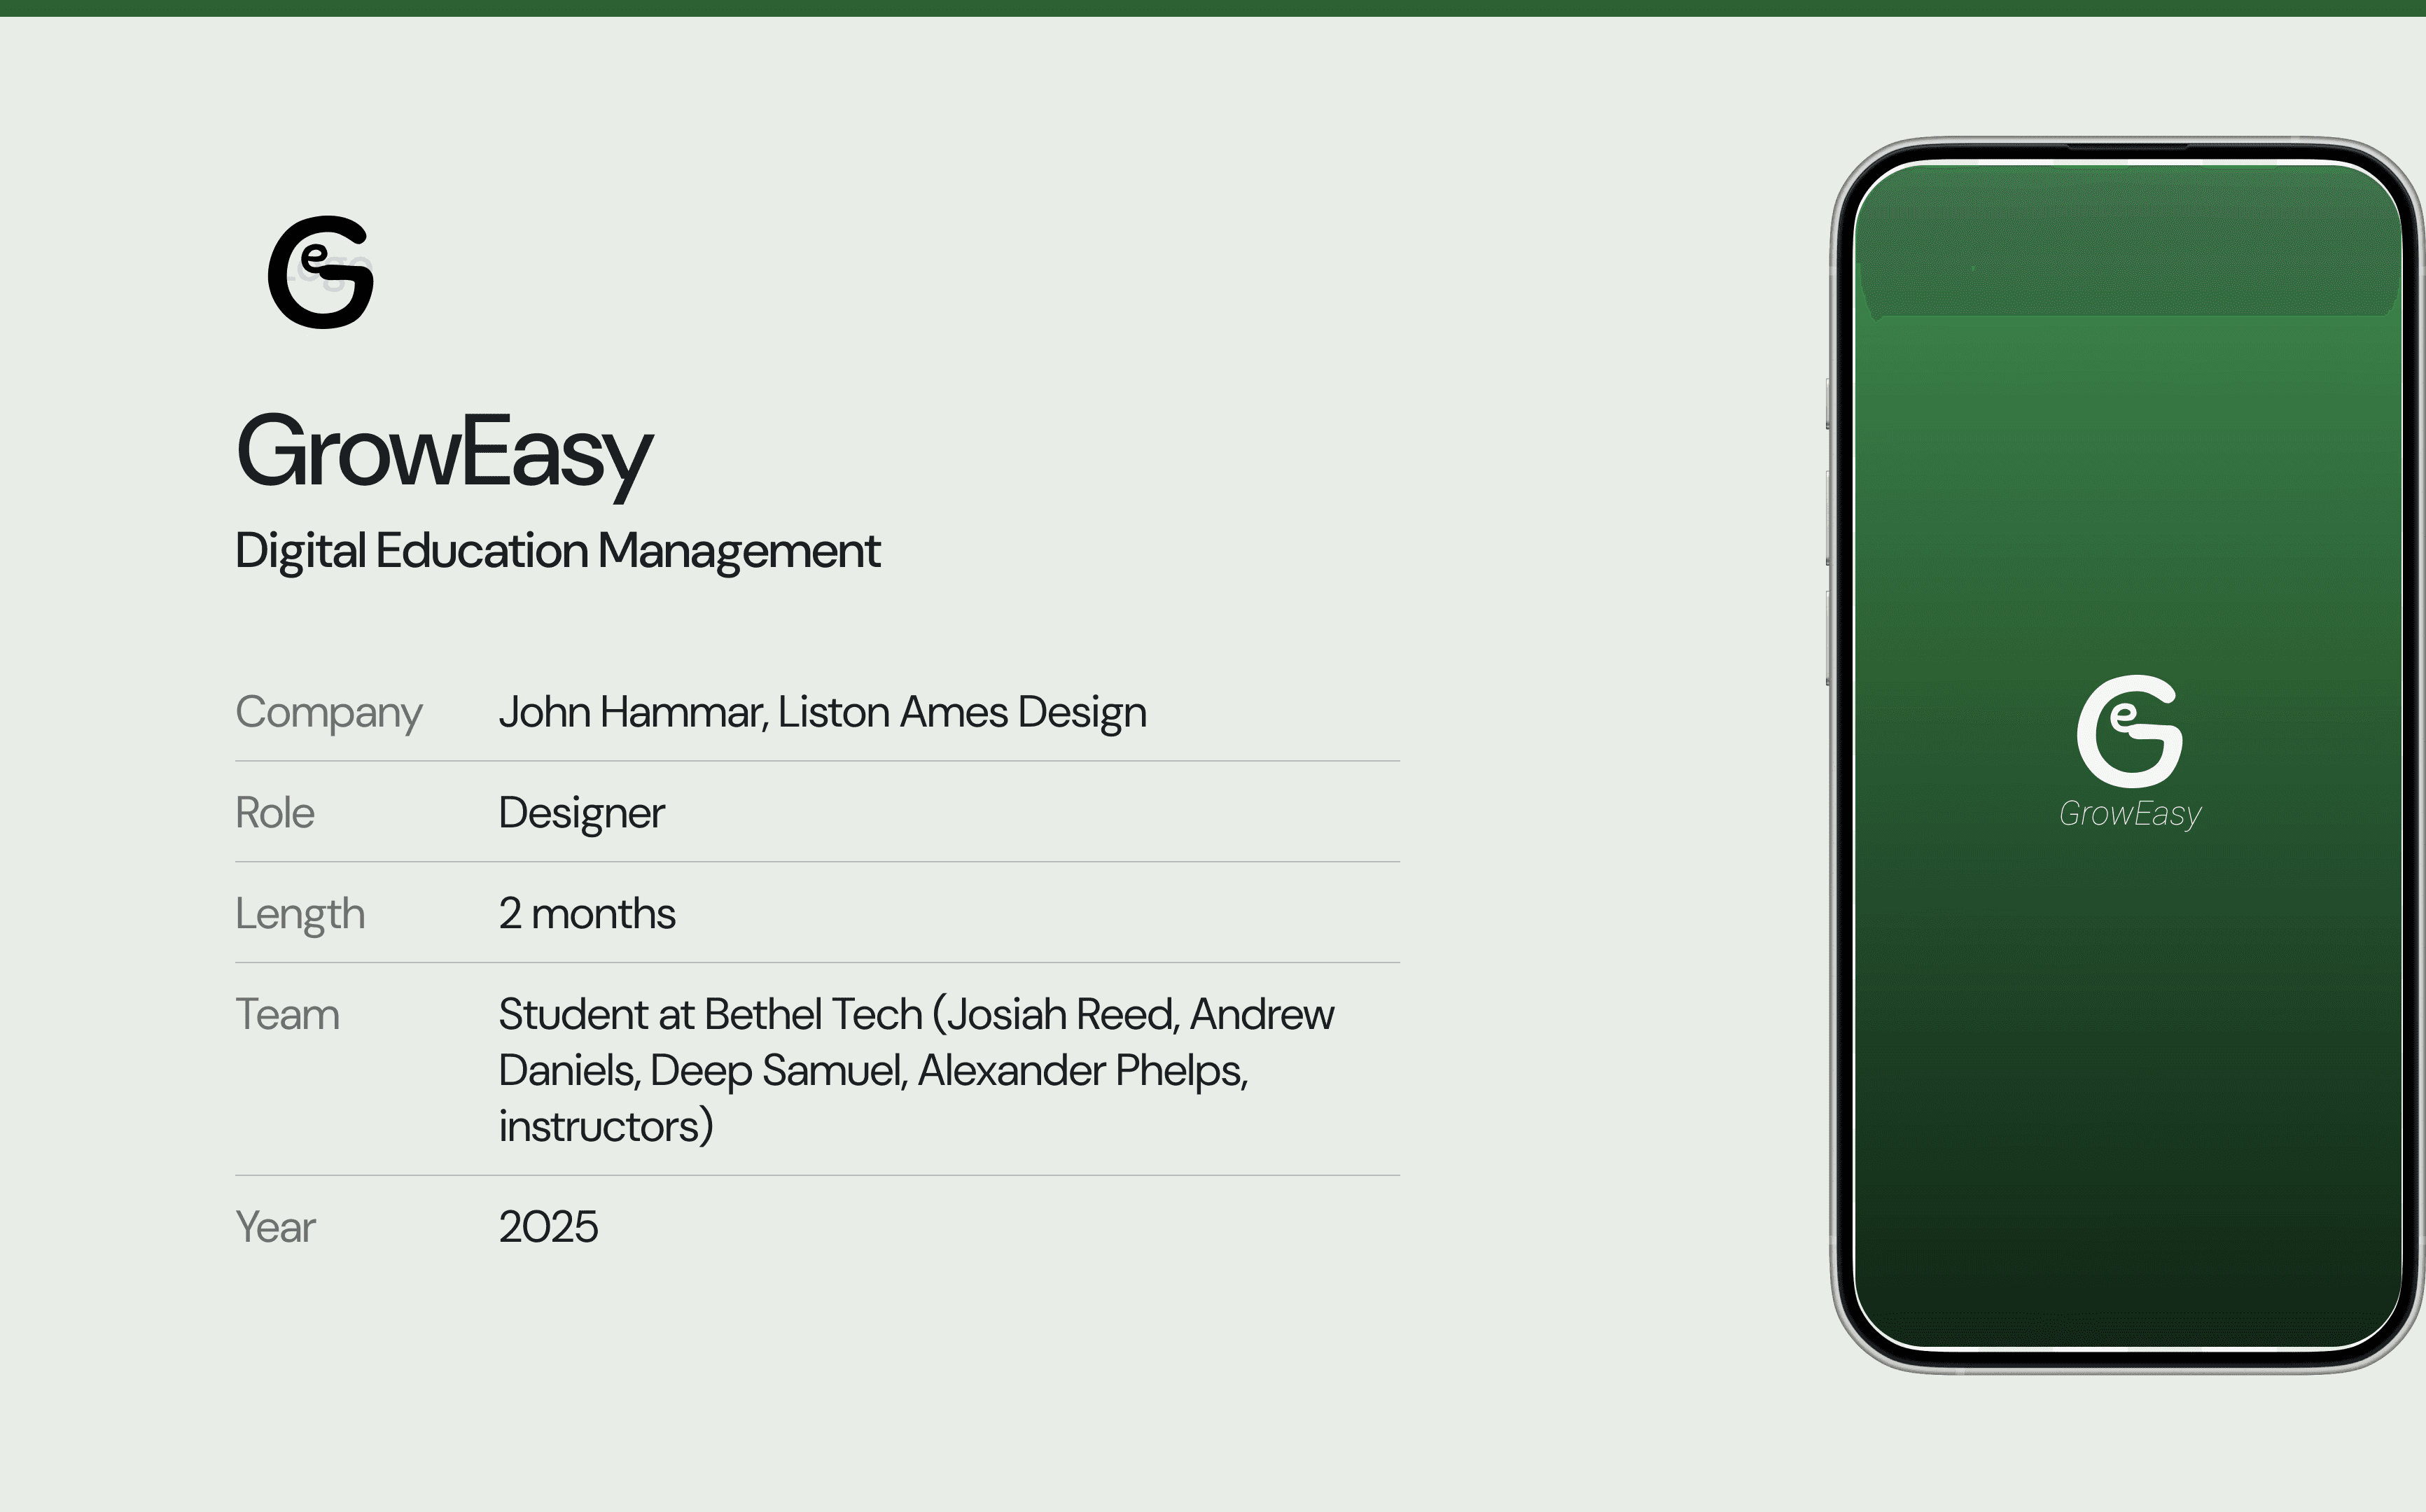Click the Year label
This screenshot has height=1512, width=2426.
(x=275, y=1227)
